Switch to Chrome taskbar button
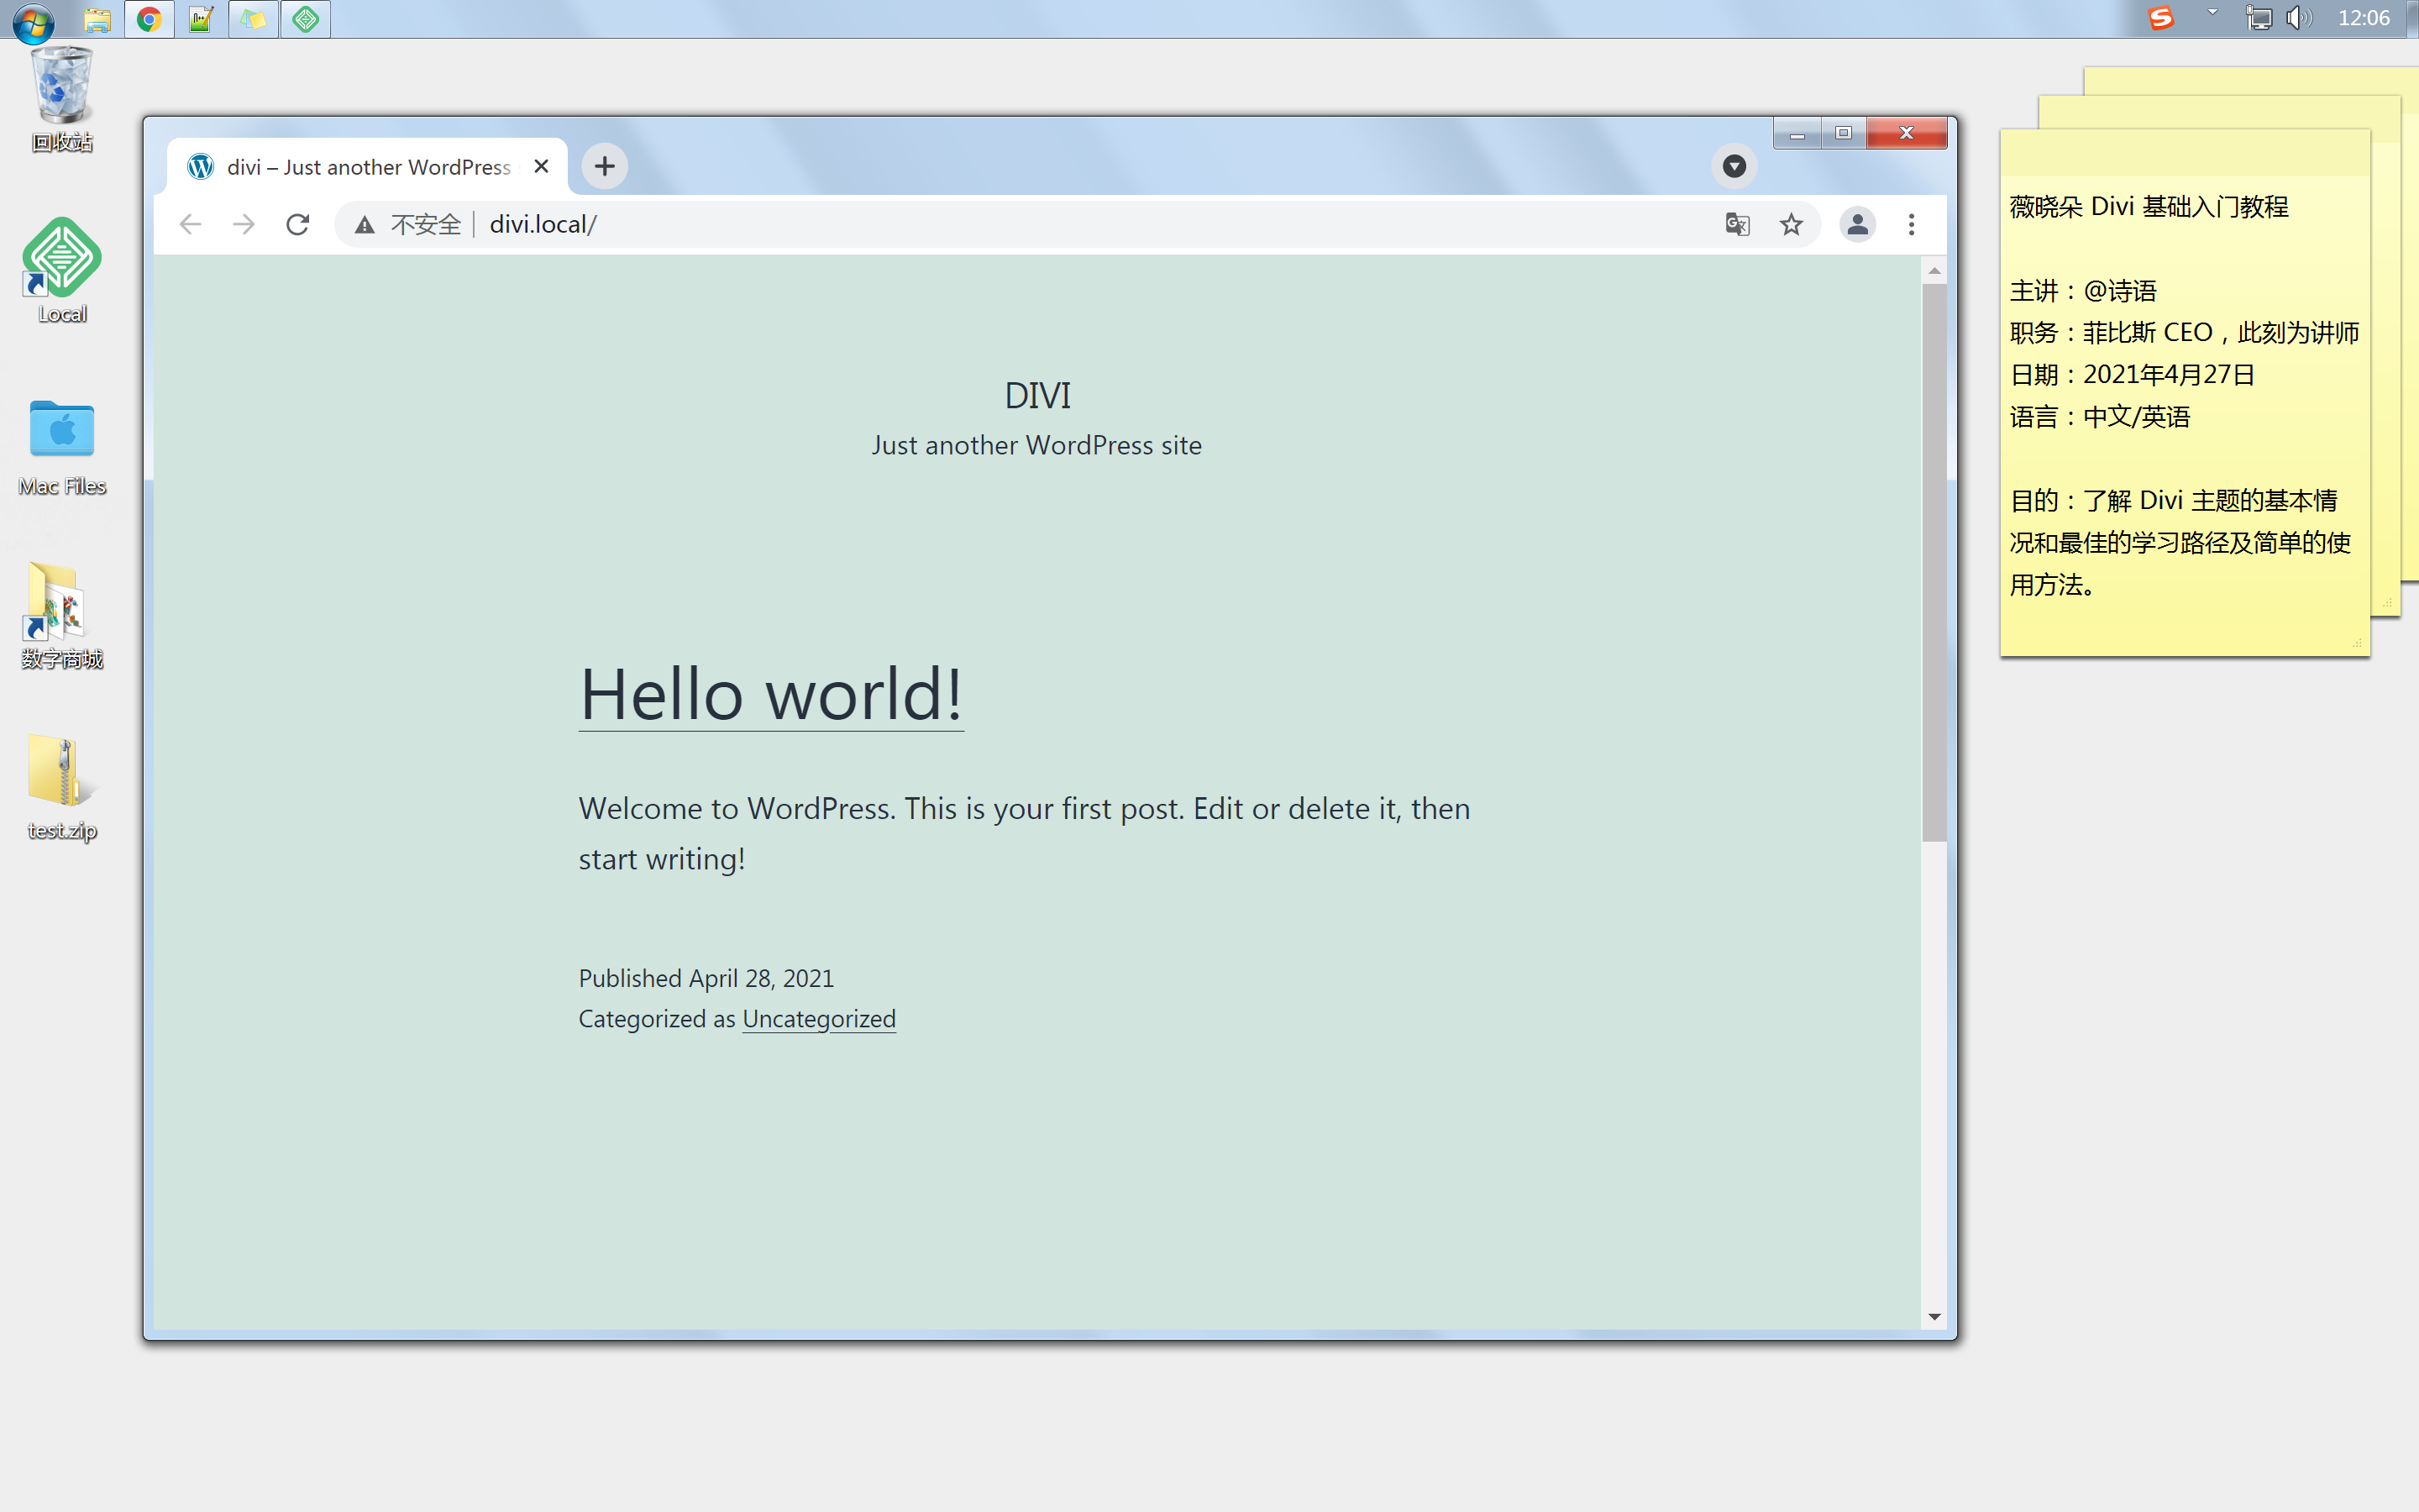2419x1512 pixels. click(x=150, y=19)
